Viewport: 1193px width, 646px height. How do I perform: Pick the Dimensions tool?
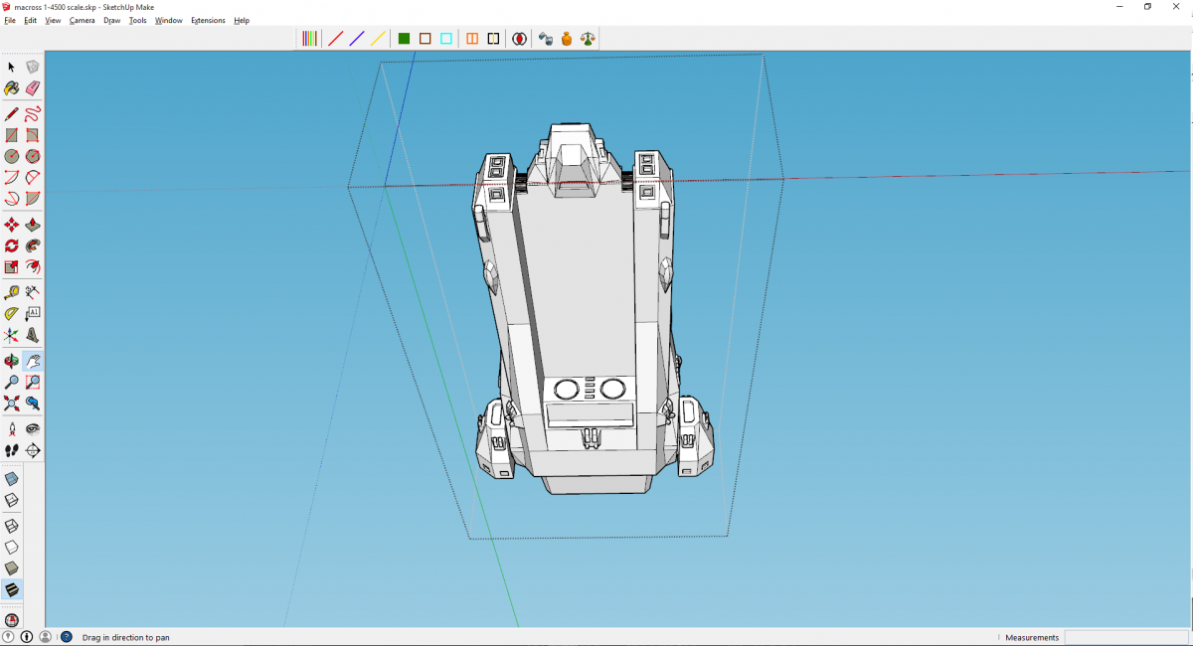click(x=33, y=292)
